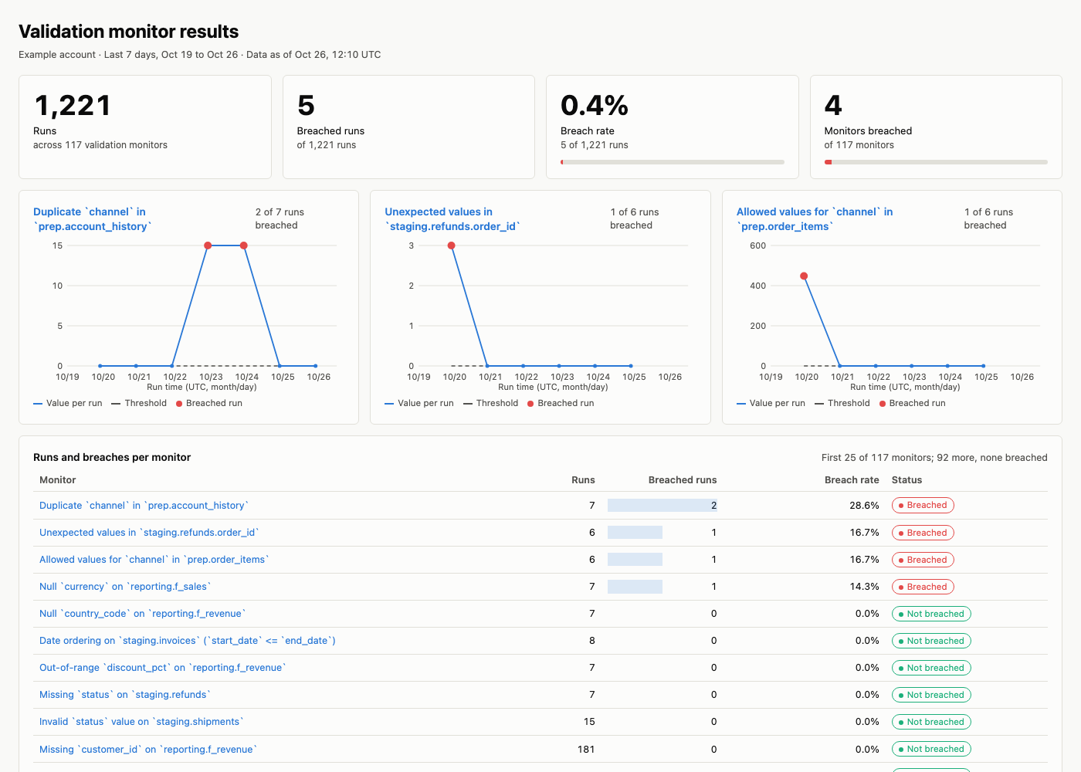This screenshot has height=772, width=1081.
Task: Click the 10/23 breached point in account_history chart
Action: 208,245
